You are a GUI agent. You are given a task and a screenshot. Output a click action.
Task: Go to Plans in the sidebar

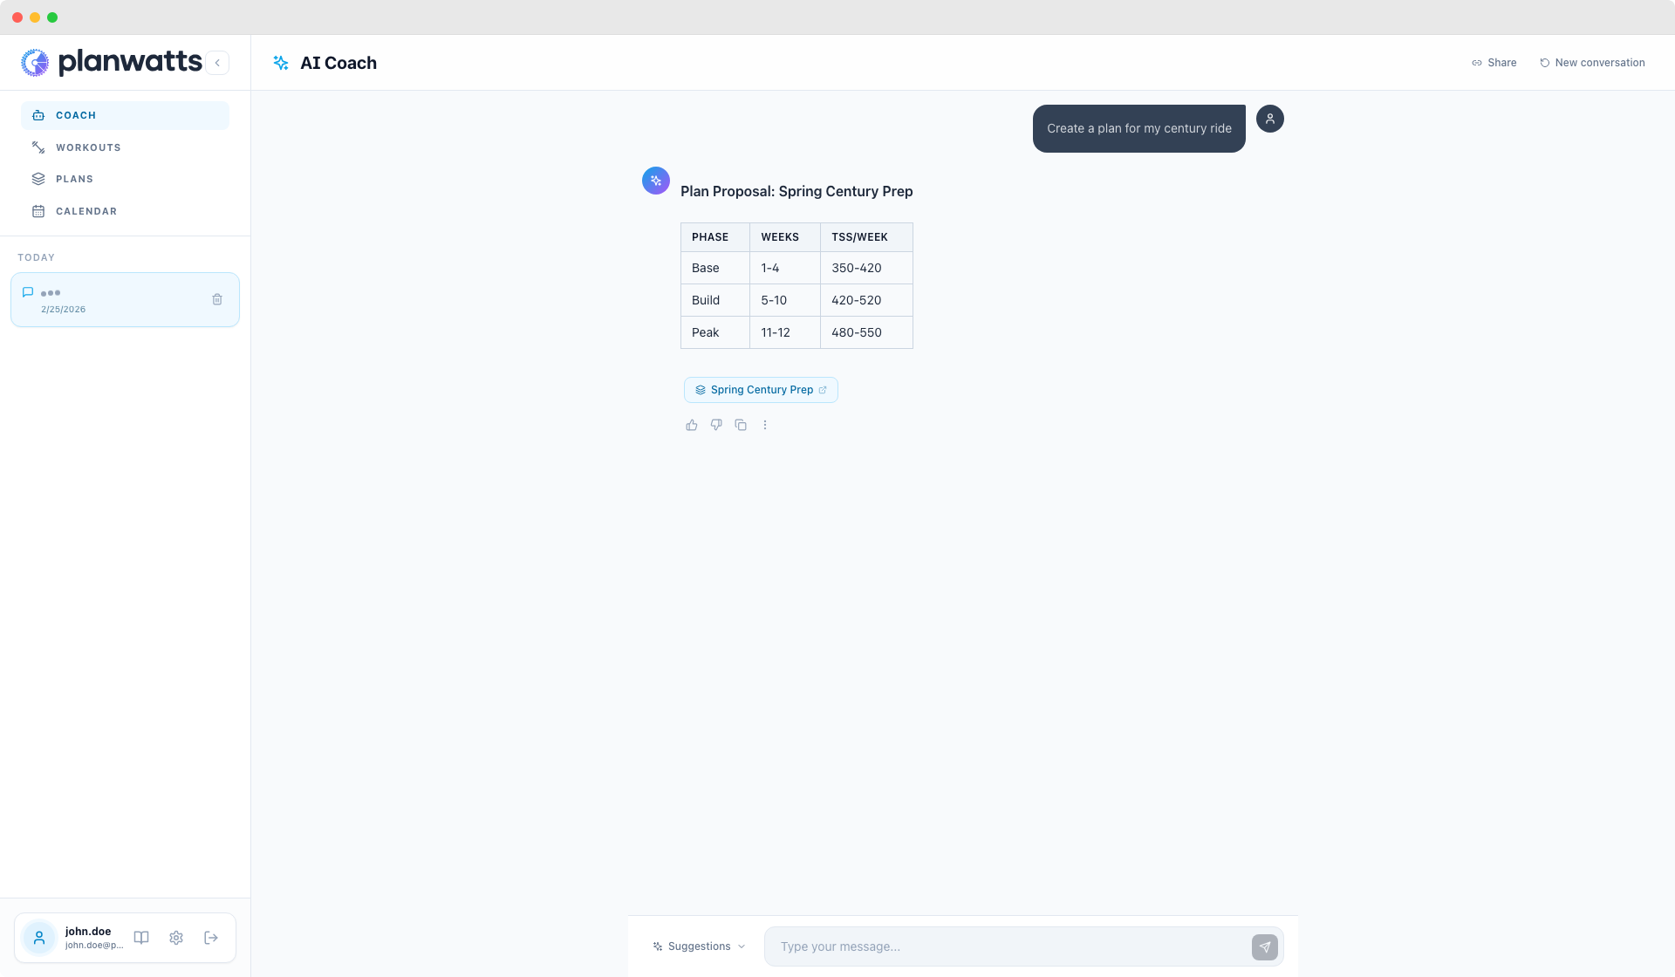click(125, 179)
